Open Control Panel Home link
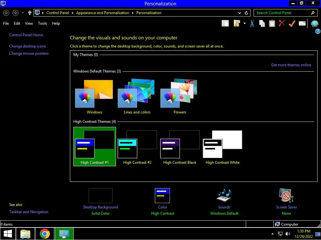This screenshot has height=240, width=321. pos(26,35)
